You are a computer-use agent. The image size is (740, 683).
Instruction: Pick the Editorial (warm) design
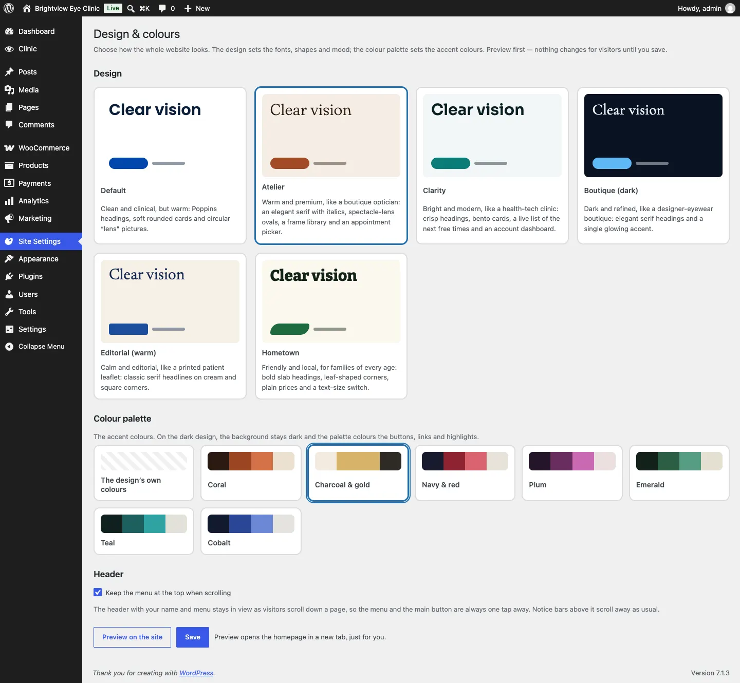(x=170, y=326)
